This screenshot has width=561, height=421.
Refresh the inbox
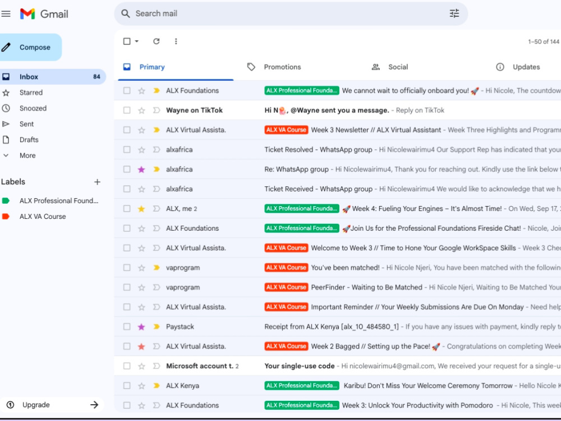tap(157, 41)
